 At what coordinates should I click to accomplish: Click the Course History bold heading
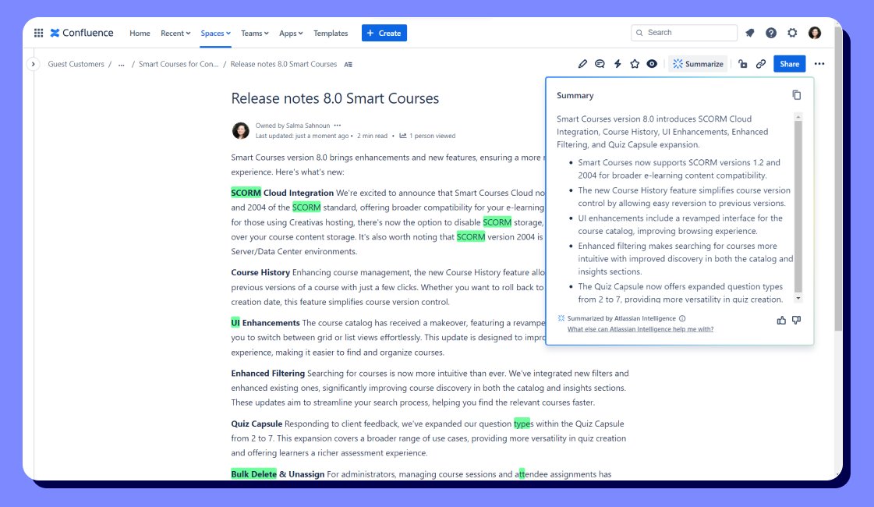260,273
